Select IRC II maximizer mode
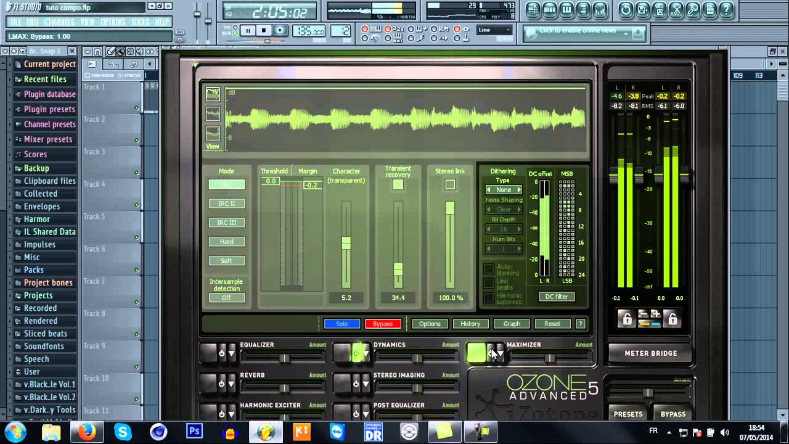This screenshot has width=789, height=444. point(226,203)
